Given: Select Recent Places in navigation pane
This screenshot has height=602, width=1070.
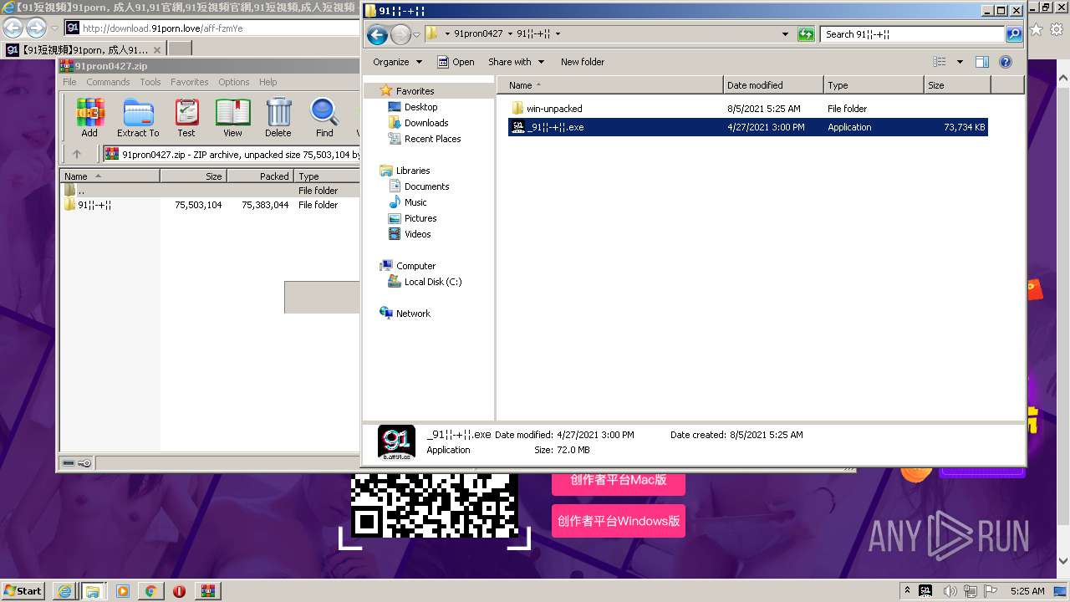Looking at the screenshot, I should click(432, 139).
